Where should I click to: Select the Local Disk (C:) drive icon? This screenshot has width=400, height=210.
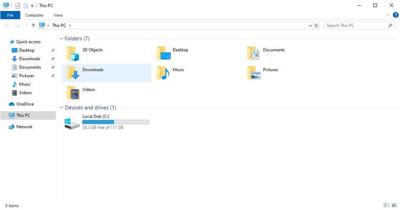72,123
